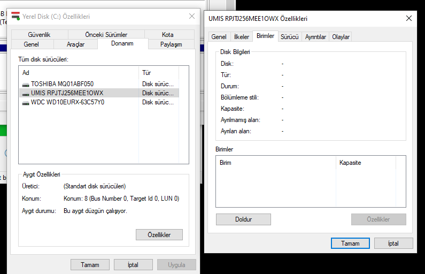Click İptal in Yerel Disk properties window
425x274 pixels.
click(133, 265)
